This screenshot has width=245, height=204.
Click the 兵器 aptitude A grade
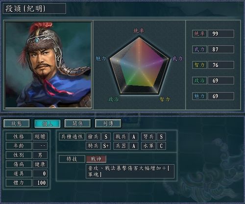coord(134,146)
